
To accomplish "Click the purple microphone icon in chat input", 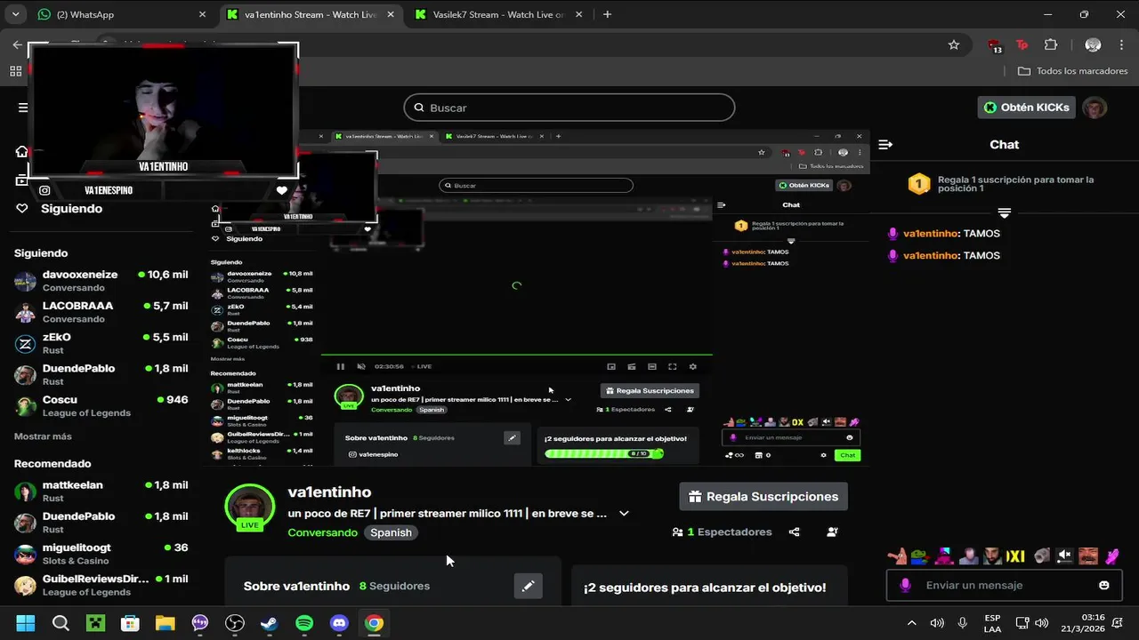I will tap(906, 585).
